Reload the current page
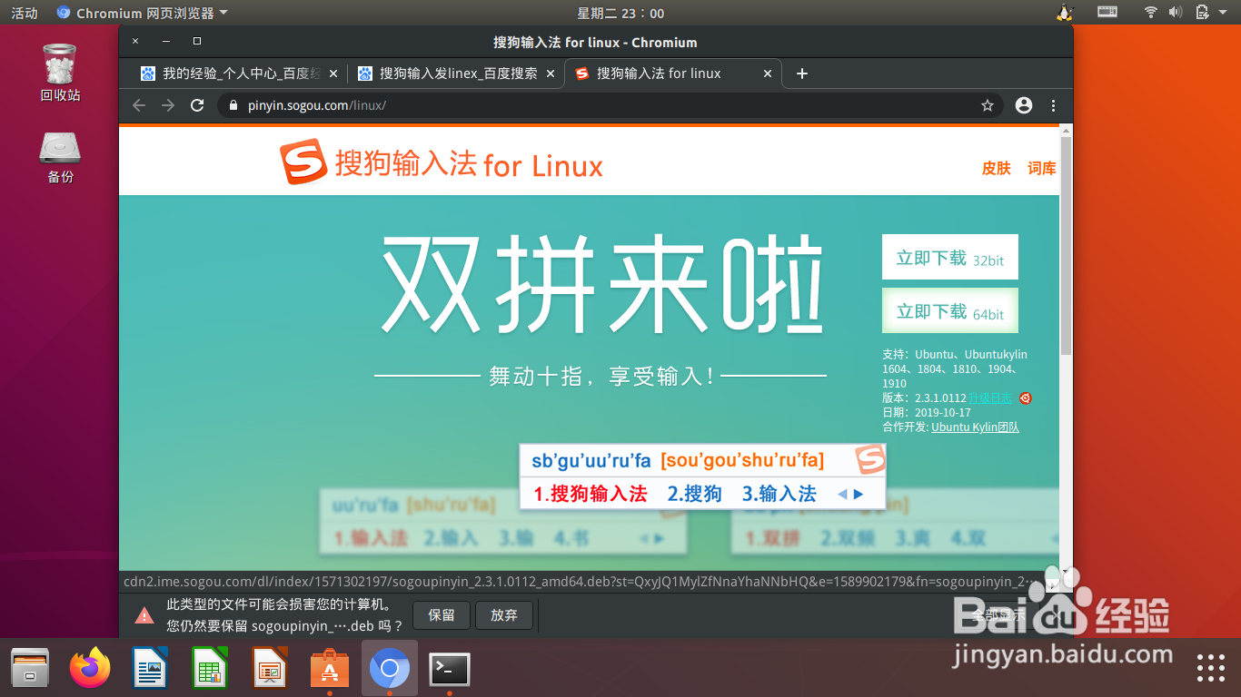 click(x=197, y=105)
